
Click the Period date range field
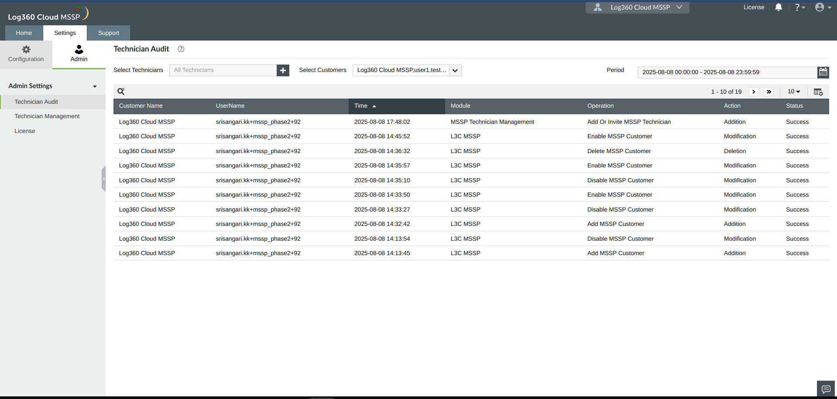tap(727, 72)
